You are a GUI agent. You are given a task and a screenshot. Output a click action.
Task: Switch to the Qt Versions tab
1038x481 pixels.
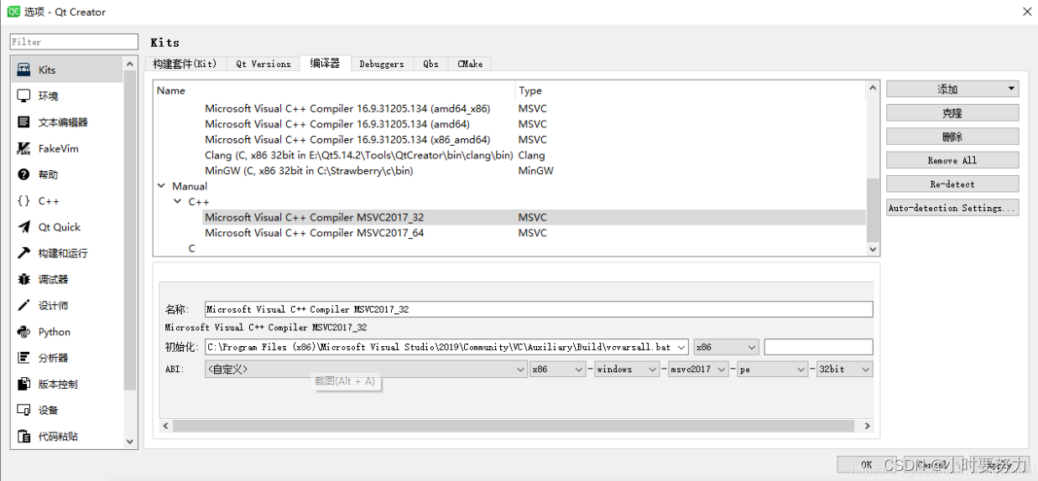(x=263, y=64)
